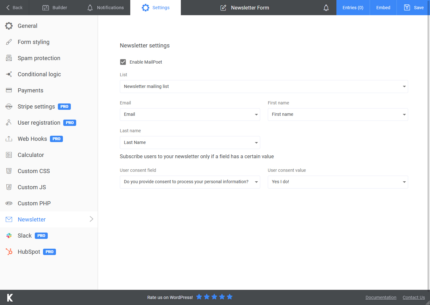
Task: Open the Payments settings section
Action: (x=49, y=90)
